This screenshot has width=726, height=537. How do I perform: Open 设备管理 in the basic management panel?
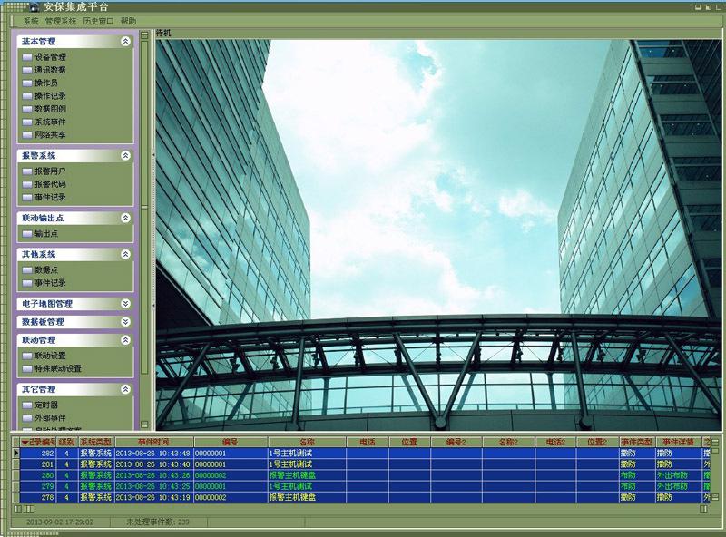click(x=50, y=56)
